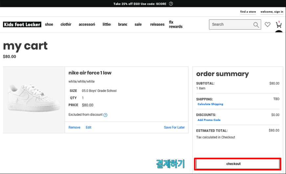Click the white/white/white color text

click(82, 81)
